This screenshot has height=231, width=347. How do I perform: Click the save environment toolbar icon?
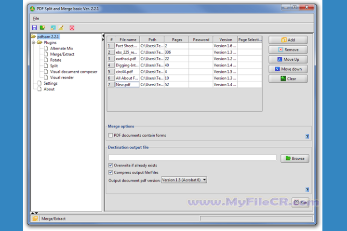(x=34, y=27)
